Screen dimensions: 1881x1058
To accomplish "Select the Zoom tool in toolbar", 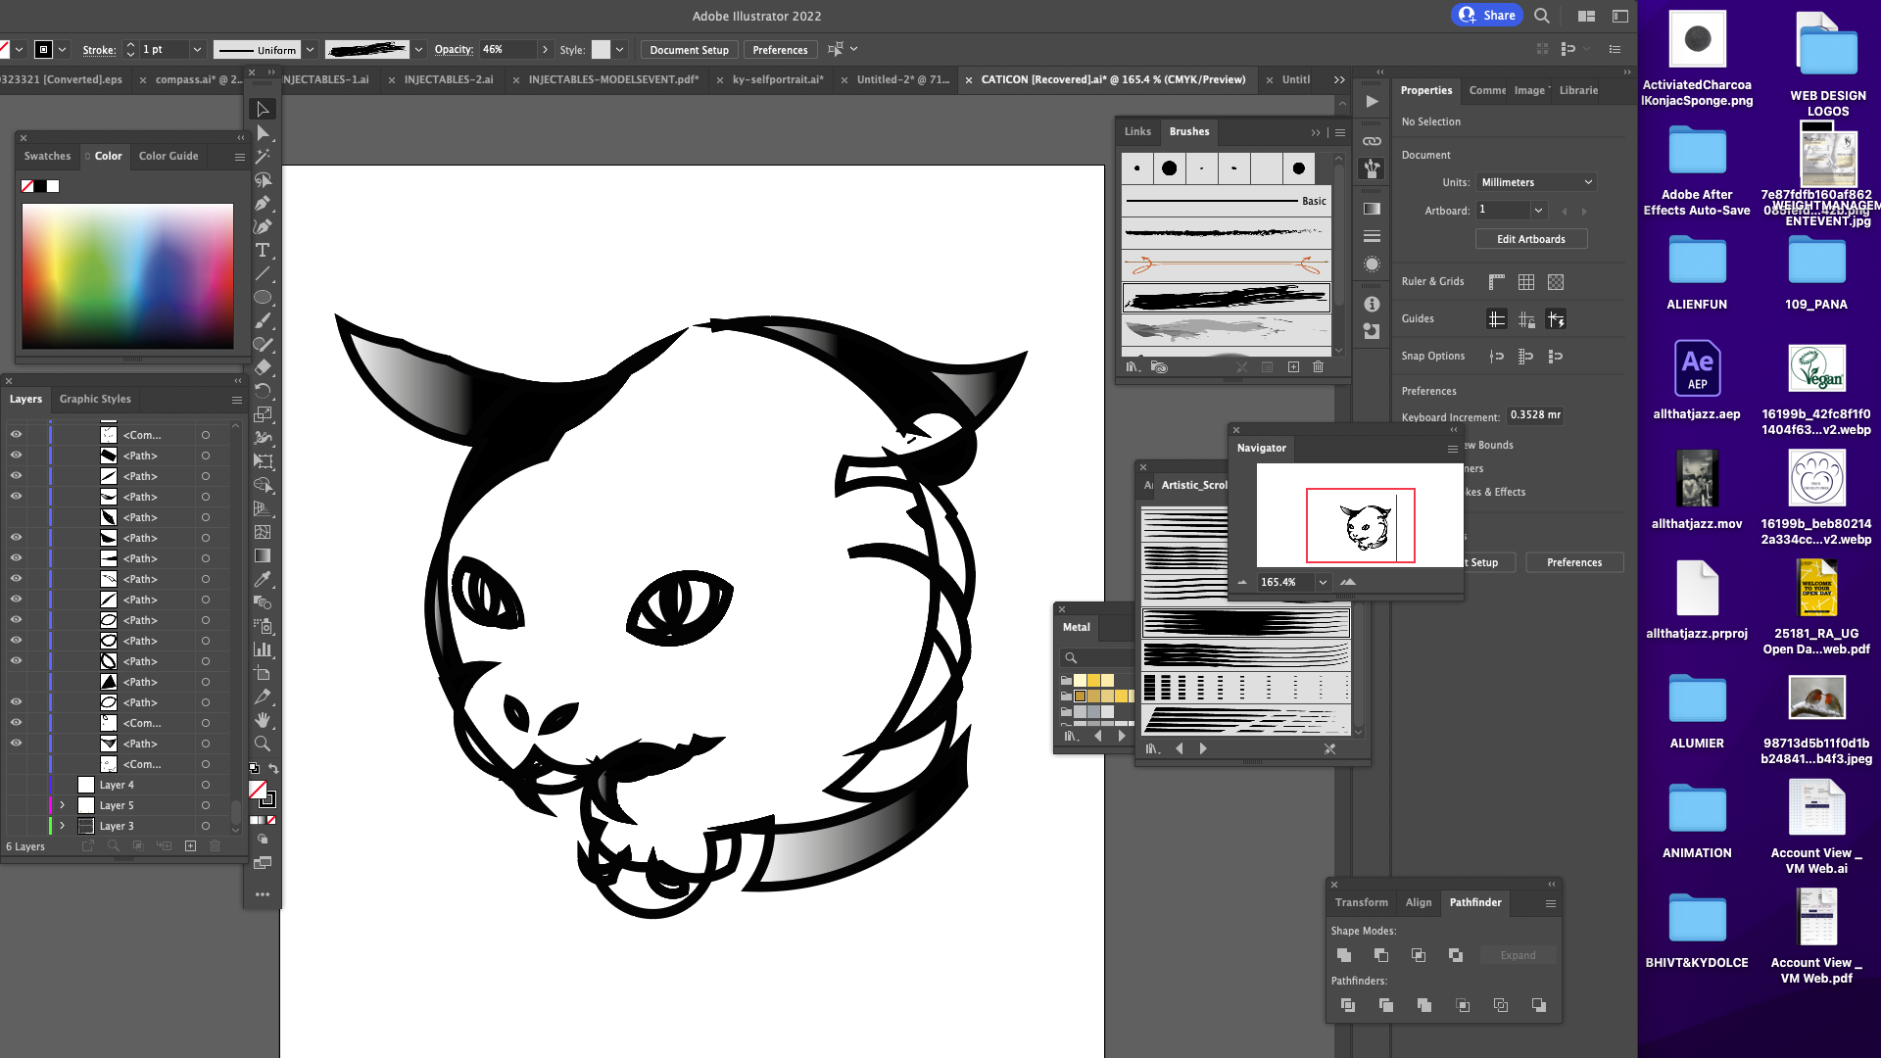I will [263, 744].
